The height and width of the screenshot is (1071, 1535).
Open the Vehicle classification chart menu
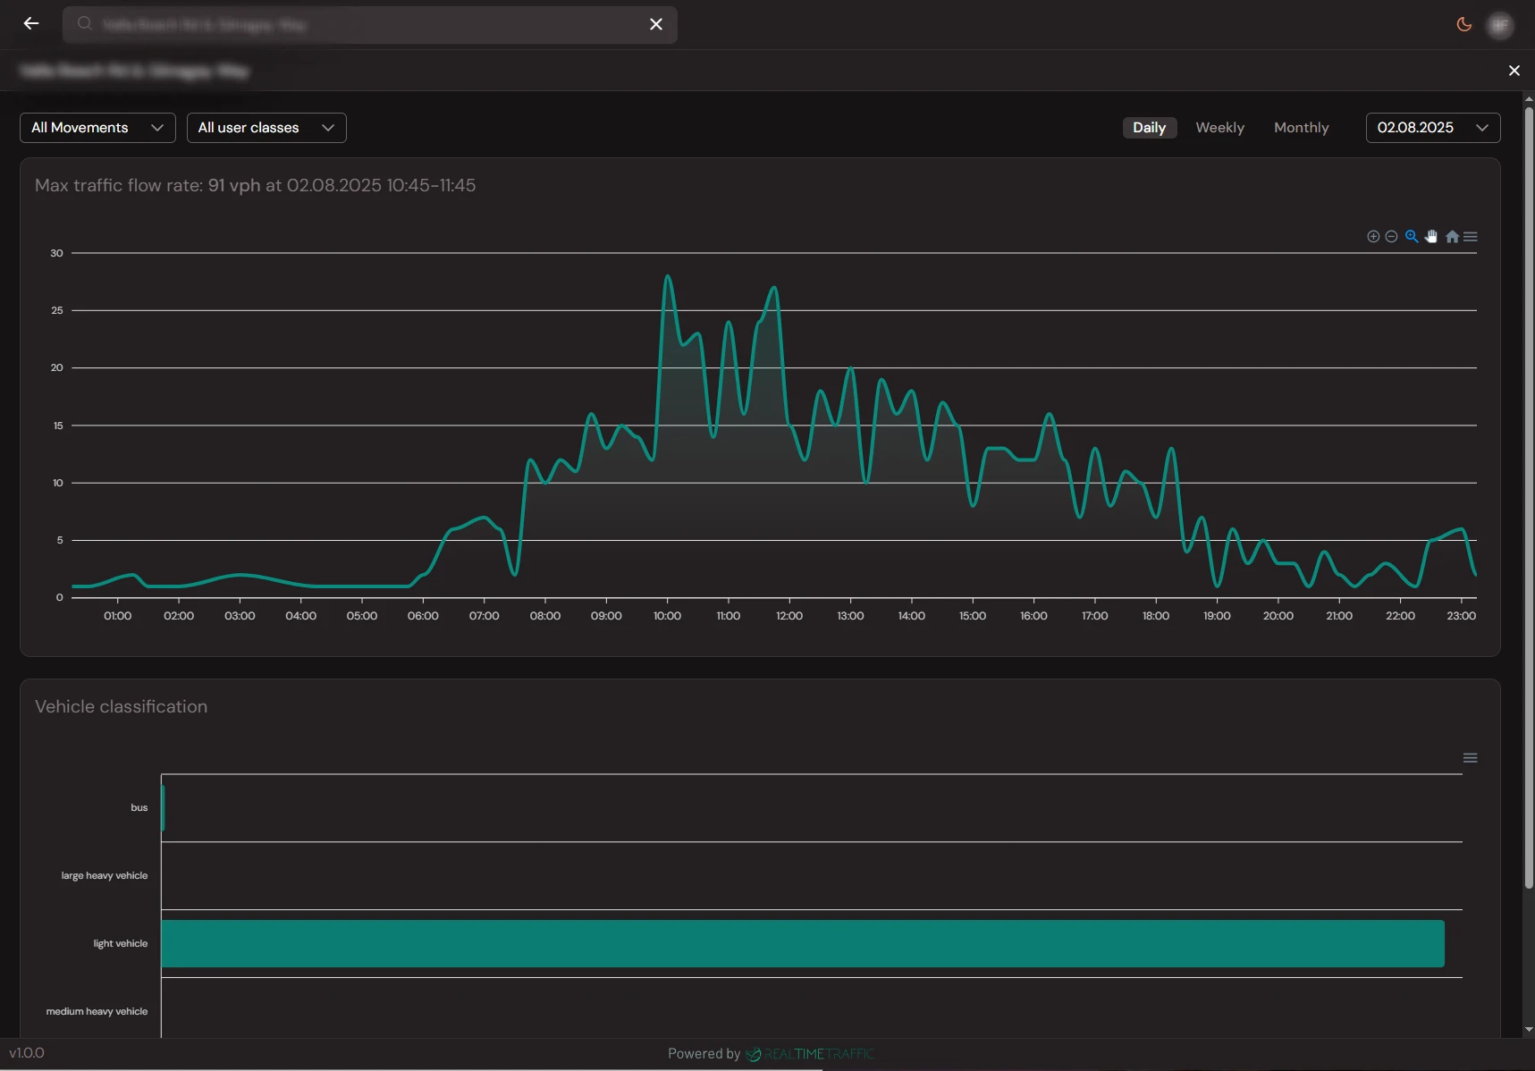tap(1470, 758)
